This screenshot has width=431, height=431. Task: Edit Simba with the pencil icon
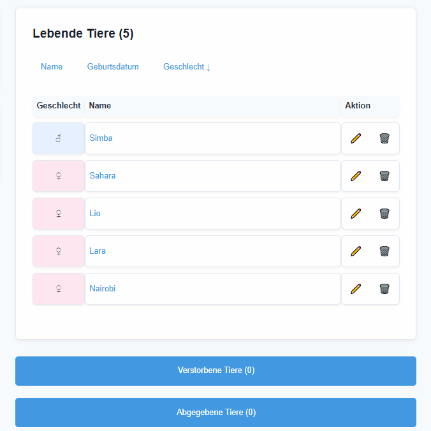pos(356,138)
